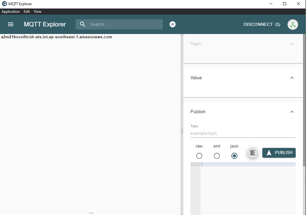
Task: Click the MQTT Explorer title bar logo
Action: tap(5, 4)
